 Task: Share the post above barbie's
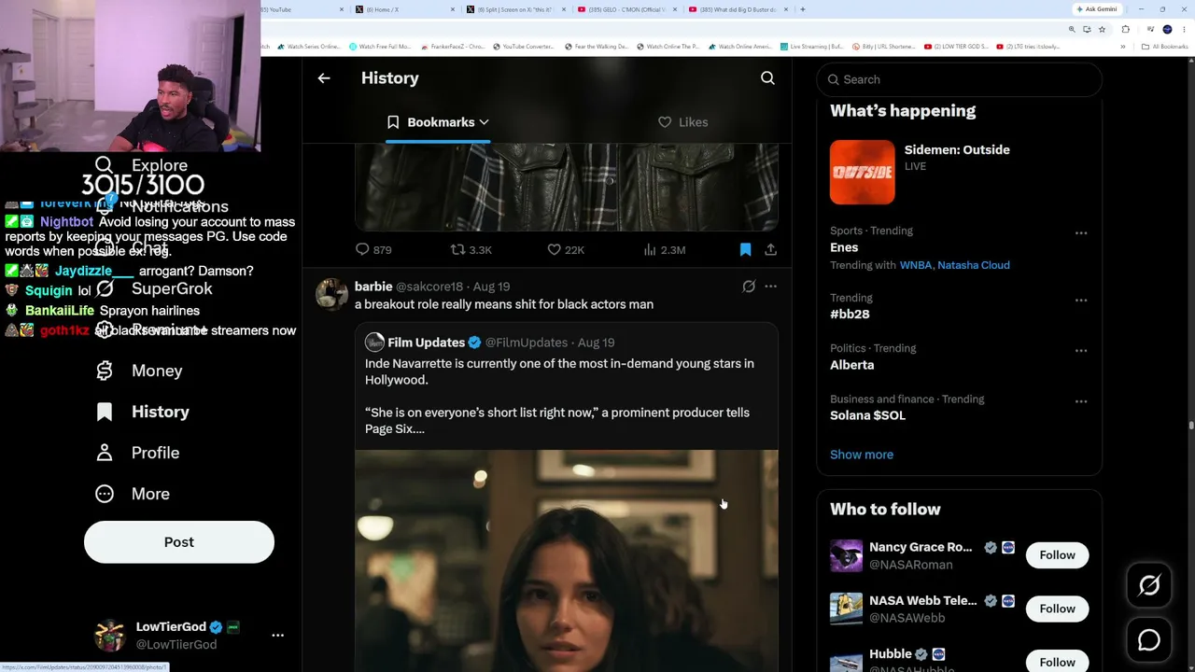[x=770, y=250]
